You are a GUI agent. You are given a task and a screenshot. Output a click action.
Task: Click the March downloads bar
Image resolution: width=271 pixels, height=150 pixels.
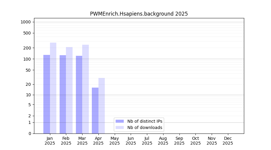pyautogui.click(x=86, y=89)
